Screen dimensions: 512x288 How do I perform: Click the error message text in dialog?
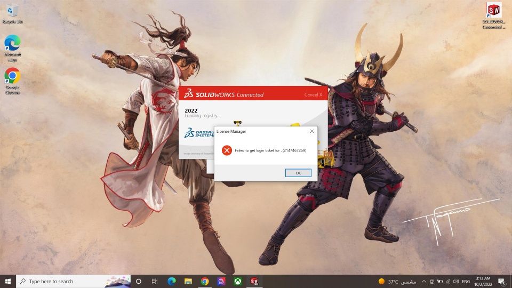pos(270,150)
